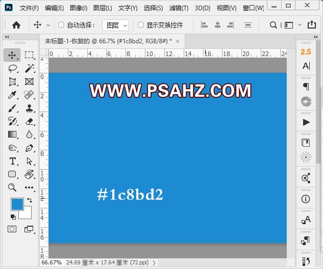Image resolution: width=323 pixels, height=269 pixels.
Task: Open the Character panel A| icon
Action: (306, 66)
